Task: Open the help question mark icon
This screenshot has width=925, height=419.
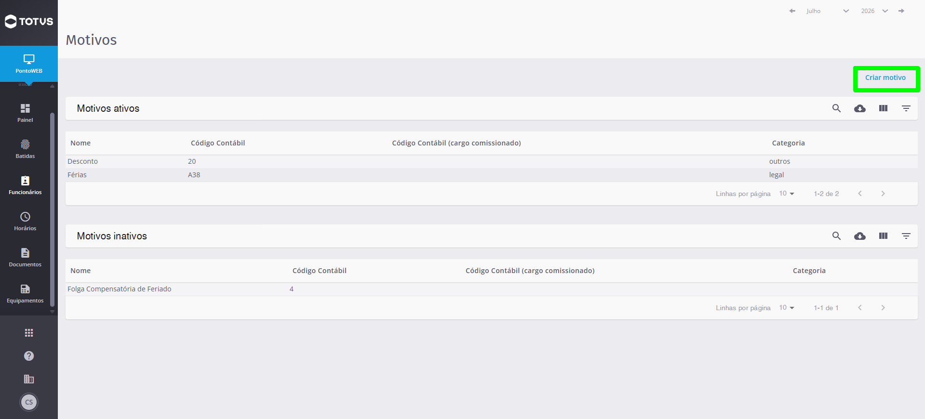Action: (29, 356)
